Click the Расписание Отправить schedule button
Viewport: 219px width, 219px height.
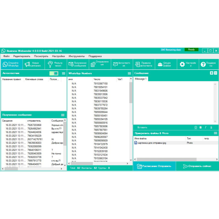point(154,166)
